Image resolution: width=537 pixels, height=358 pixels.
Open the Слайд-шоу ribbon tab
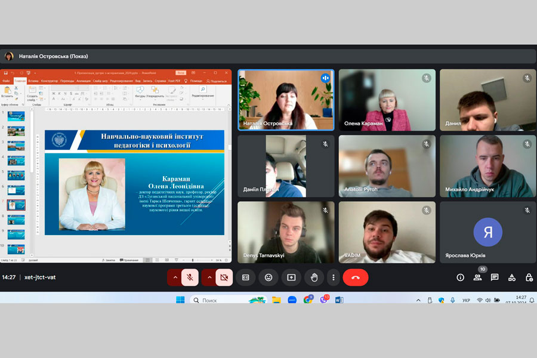(100, 81)
